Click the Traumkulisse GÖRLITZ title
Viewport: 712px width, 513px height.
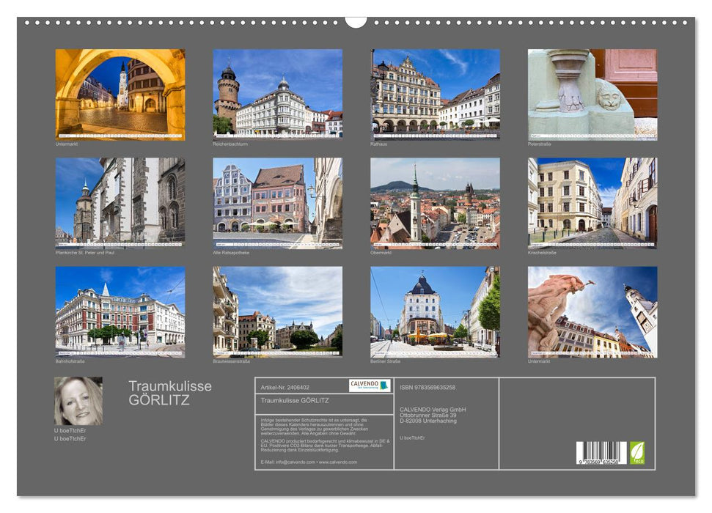click(x=170, y=393)
